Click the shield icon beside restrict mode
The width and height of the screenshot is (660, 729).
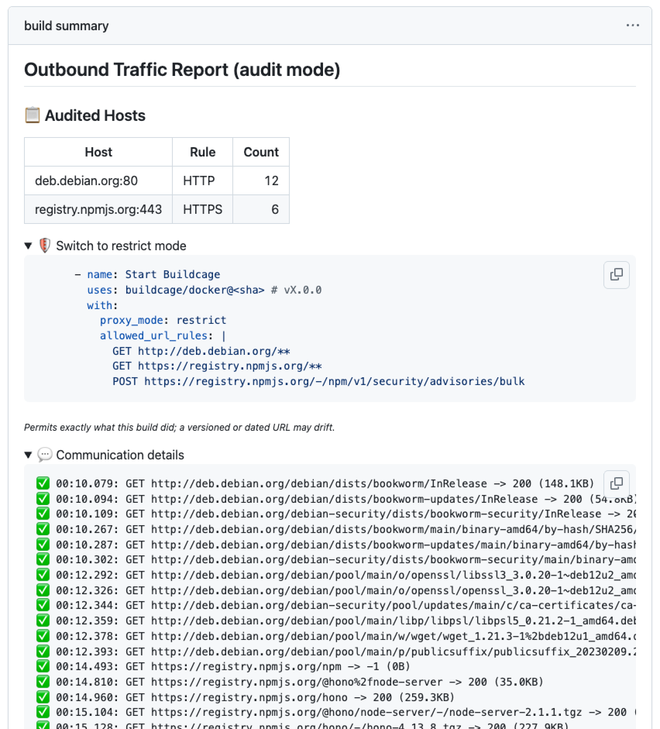(x=45, y=246)
